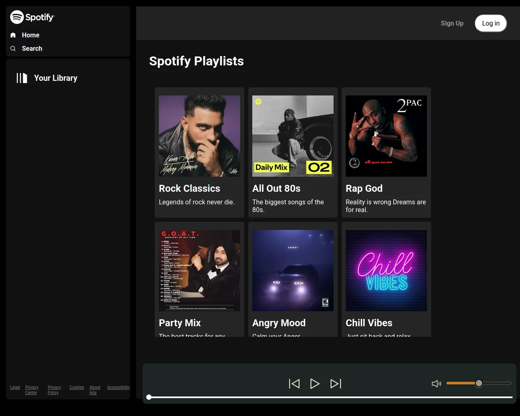This screenshot has width=520, height=416.
Task: Open the Privacy Center link
Action: tap(32, 390)
